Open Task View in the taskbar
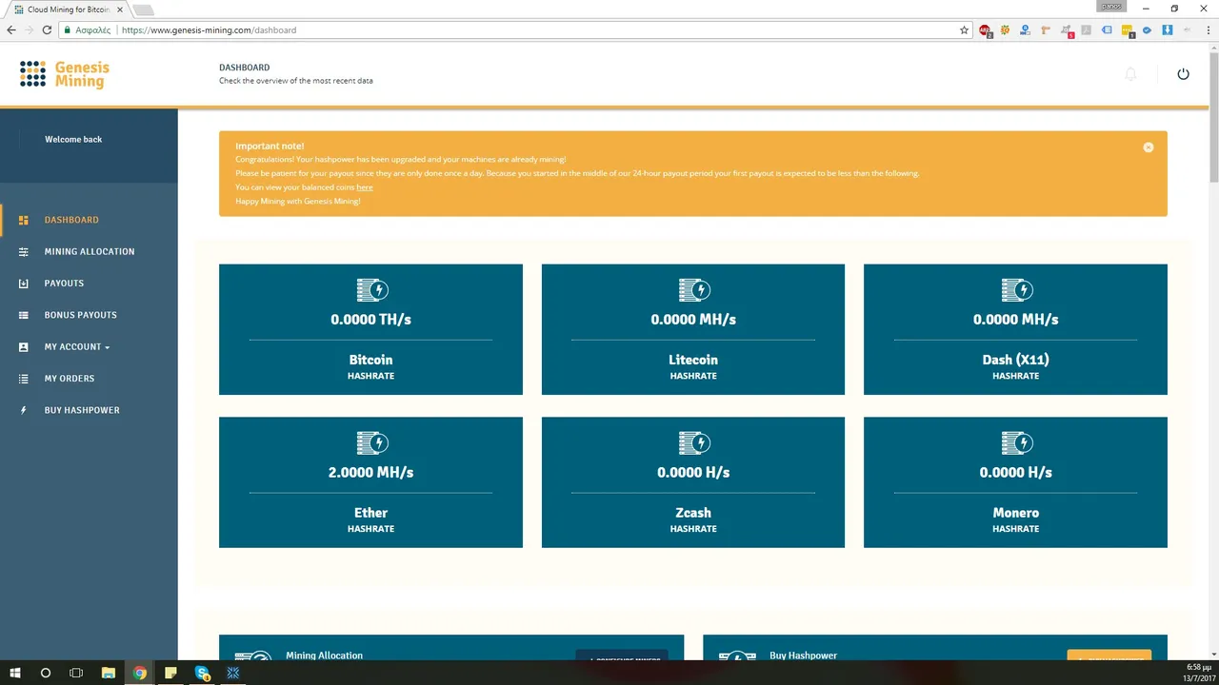The width and height of the screenshot is (1219, 685). (x=76, y=673)
